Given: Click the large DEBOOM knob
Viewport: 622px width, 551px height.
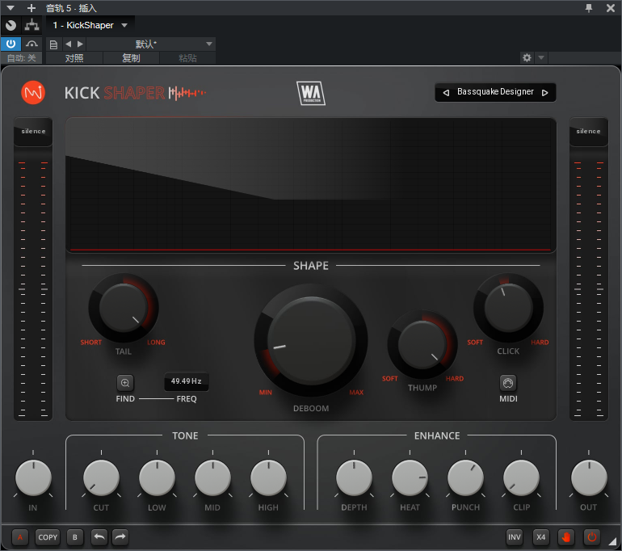Looking at the screenshot, I should click(311, 340).
